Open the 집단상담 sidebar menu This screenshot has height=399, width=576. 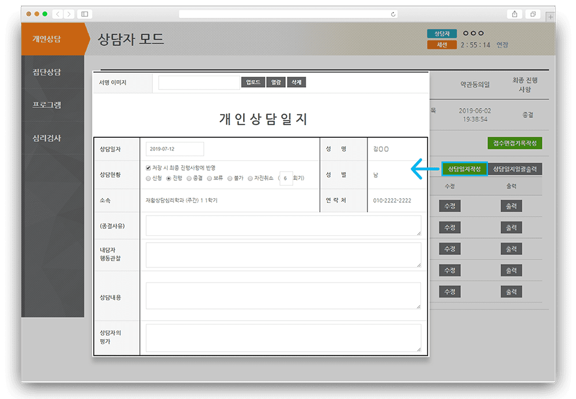tap(53, 71)
